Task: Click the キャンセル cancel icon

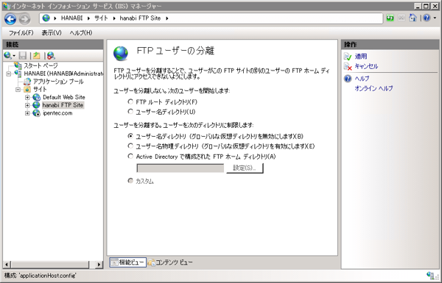Action: click(348, 66)
